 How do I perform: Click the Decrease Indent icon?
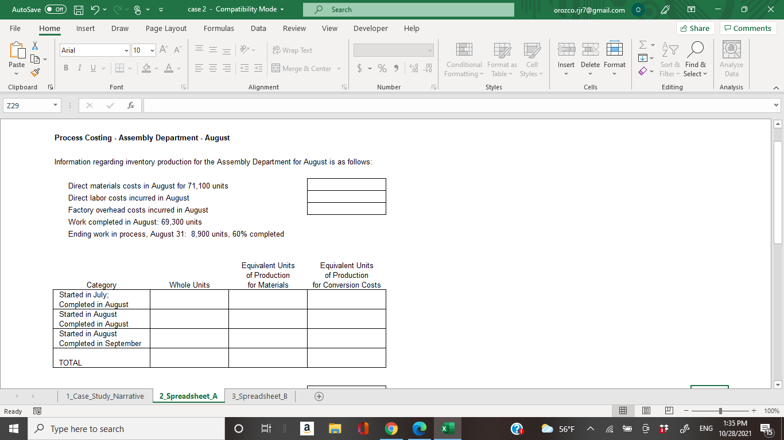coord(244,69)
